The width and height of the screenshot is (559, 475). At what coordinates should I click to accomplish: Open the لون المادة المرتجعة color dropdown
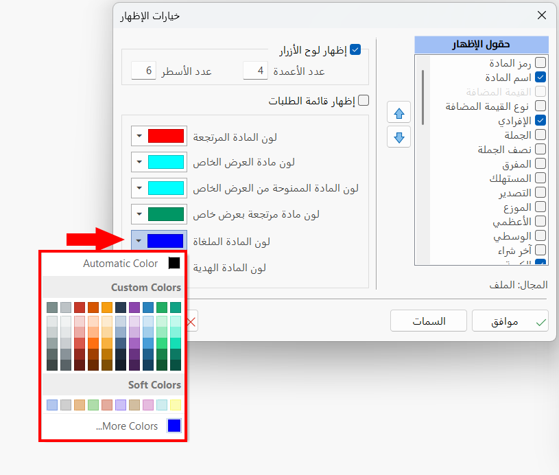tap(141, 136)
